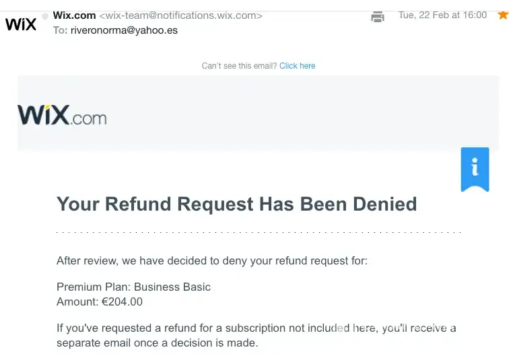
Task: Click the date Tue, 22 Feb at 16:00
Action: [x=442, y=15]
